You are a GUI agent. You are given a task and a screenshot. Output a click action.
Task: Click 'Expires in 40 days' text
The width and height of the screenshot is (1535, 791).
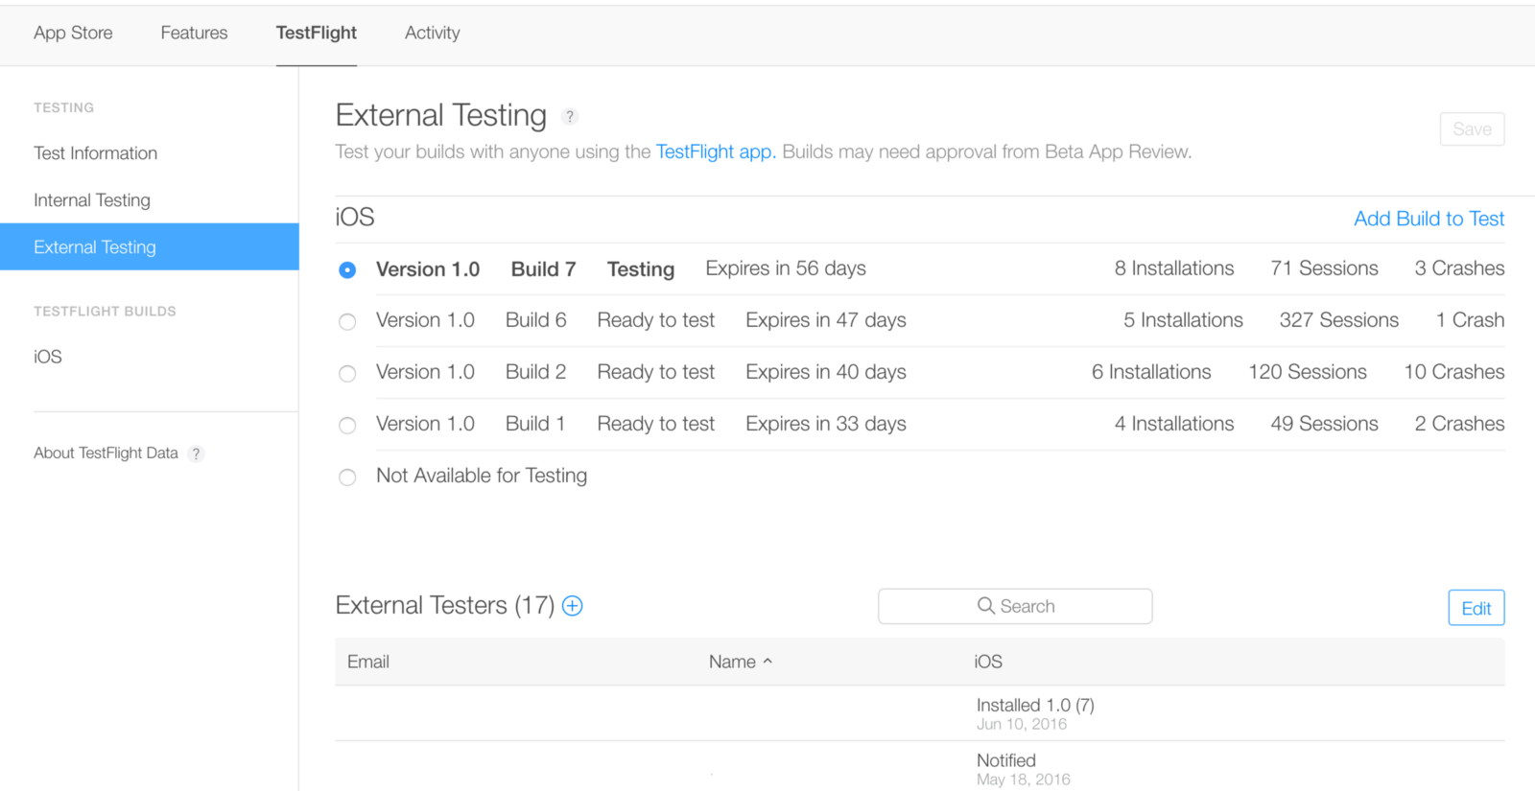[x=826, y=372]
